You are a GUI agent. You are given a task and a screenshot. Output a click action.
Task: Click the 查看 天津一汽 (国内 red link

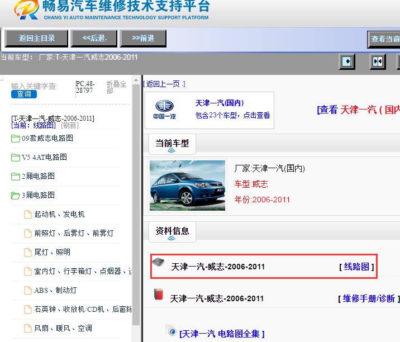[359, 110]
